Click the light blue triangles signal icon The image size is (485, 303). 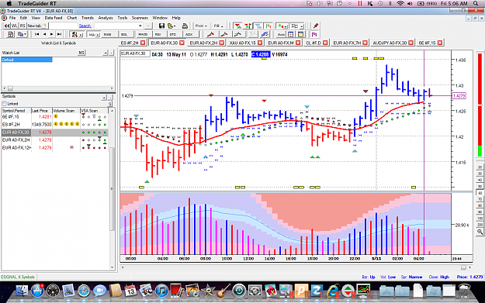point(258,26)
